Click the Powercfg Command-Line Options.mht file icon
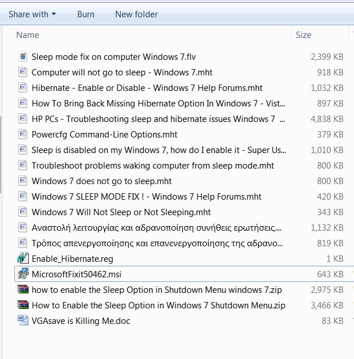 point(23,134)
